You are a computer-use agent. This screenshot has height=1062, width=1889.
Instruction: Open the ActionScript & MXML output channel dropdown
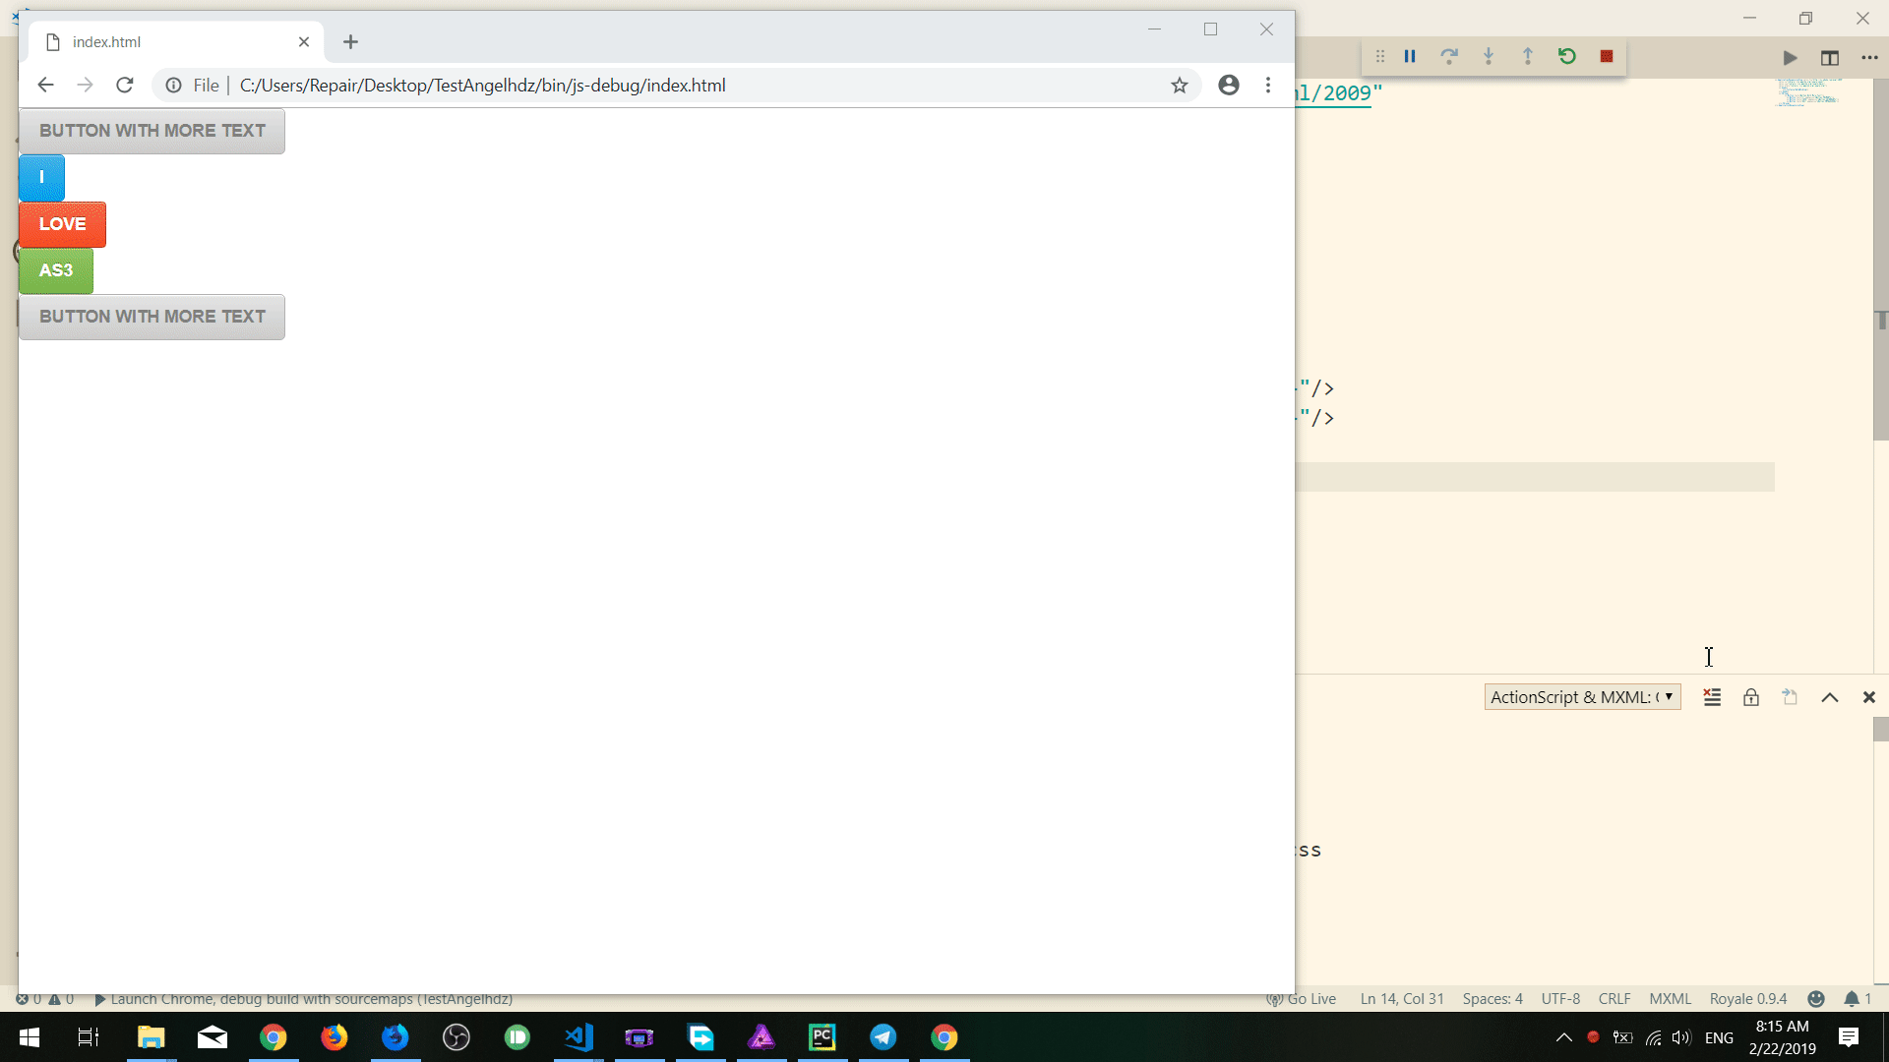[x=1581, y=696]
